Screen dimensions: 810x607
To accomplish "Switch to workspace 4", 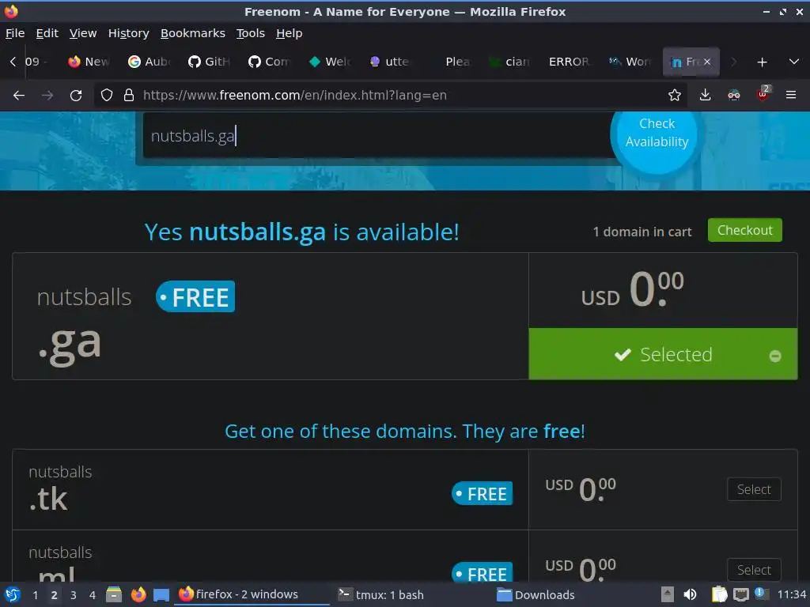I will click(x=93, y=595).
